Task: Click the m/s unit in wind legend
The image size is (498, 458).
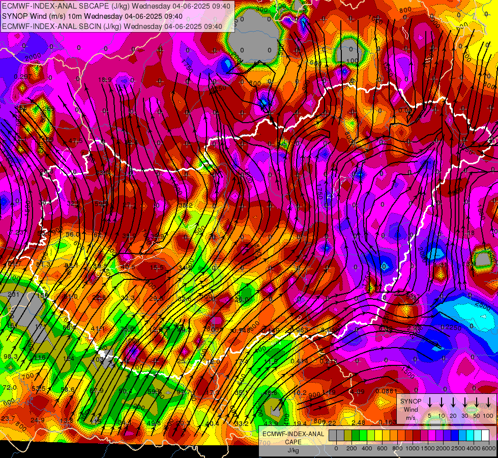Action: (411, 418)
